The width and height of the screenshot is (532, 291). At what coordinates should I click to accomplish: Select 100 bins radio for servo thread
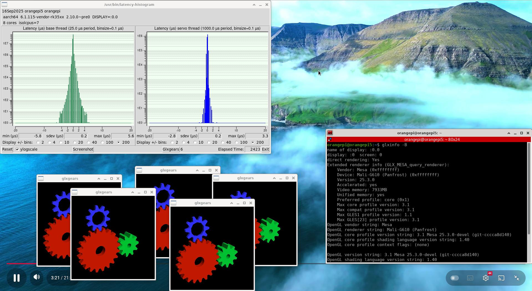pyautogui.click(x=236, y=143)
